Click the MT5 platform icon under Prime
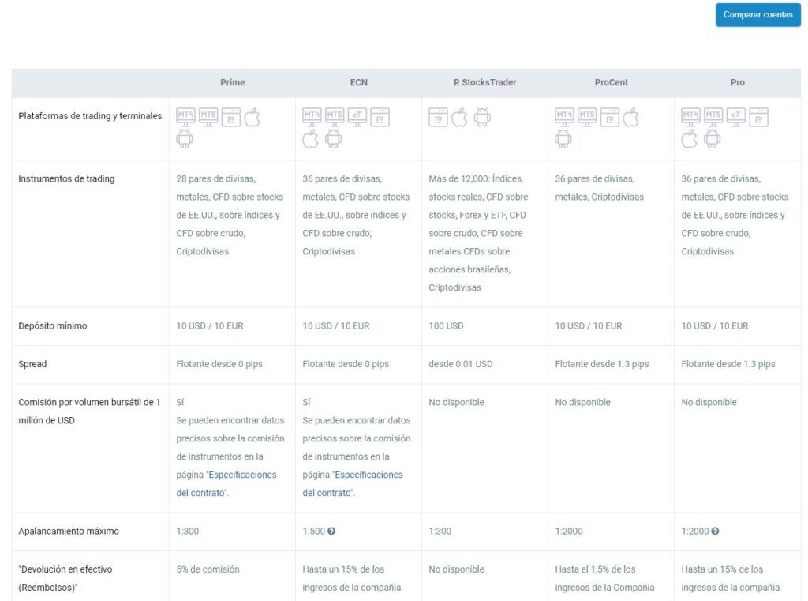This screenshot has width=808, height=601. pyautogui.click(x=208, y=117)
